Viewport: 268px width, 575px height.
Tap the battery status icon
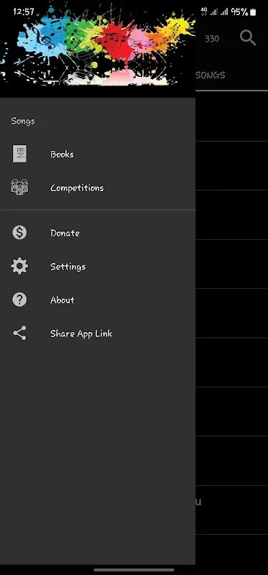(253, 12)
